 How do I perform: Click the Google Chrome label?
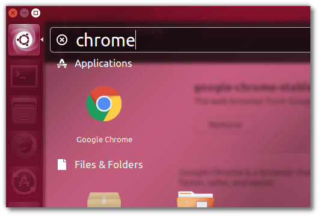[104, 140]
